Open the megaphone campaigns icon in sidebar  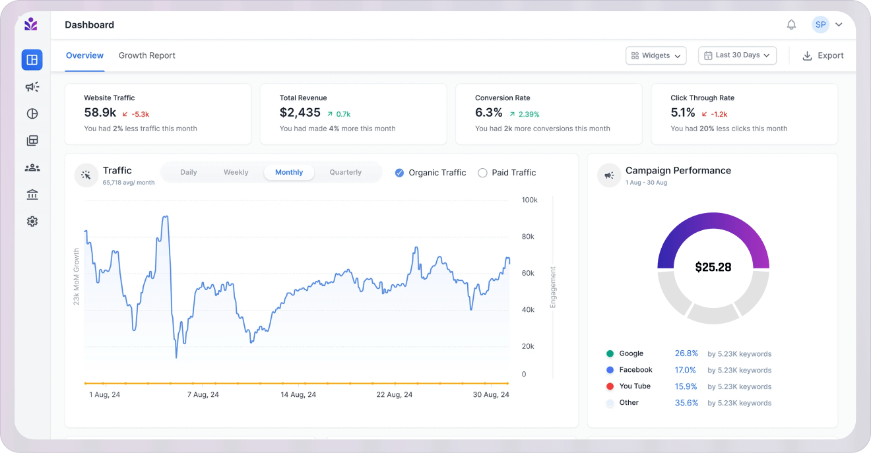pos(32,87)
